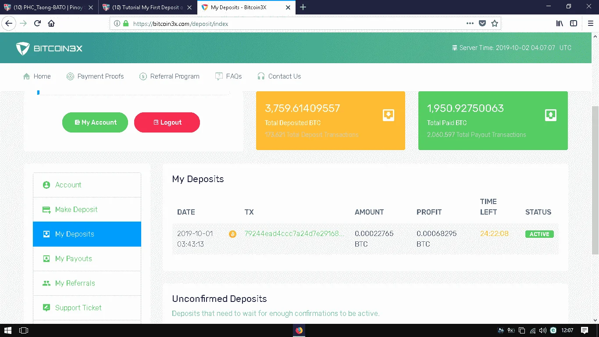Show site information from the address bar info icon
Image resolution: width=599 pixels, height=337 pixels.
point(117,24)
